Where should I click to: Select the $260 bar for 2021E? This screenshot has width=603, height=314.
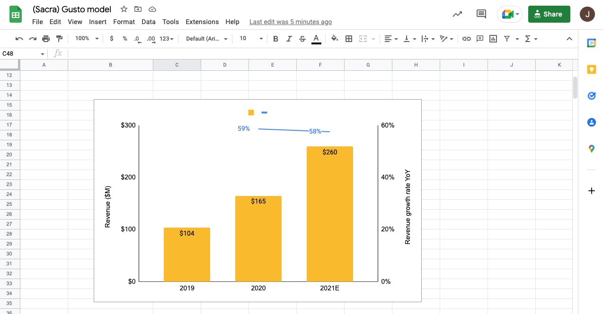point(330,214)
